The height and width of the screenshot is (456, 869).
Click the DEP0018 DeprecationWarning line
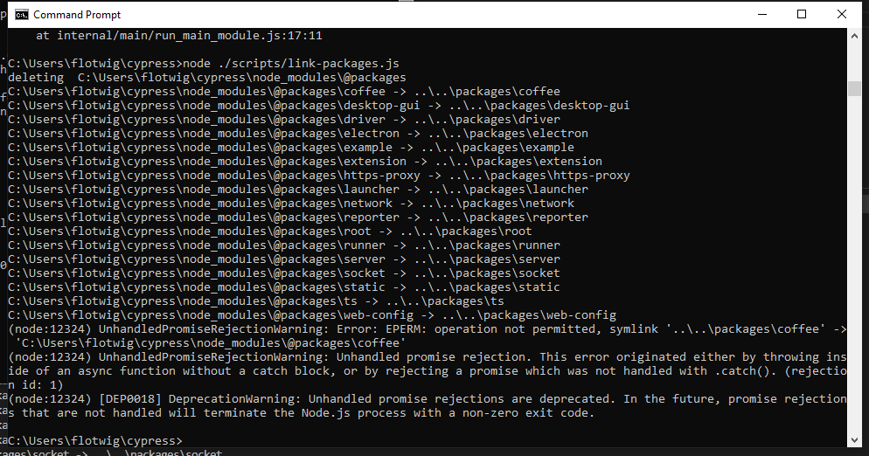coord(428,405)
